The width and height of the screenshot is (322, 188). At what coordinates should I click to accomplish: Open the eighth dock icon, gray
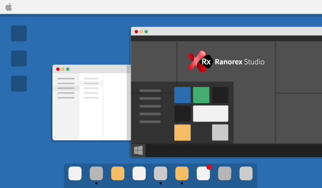tap(224, 173)
